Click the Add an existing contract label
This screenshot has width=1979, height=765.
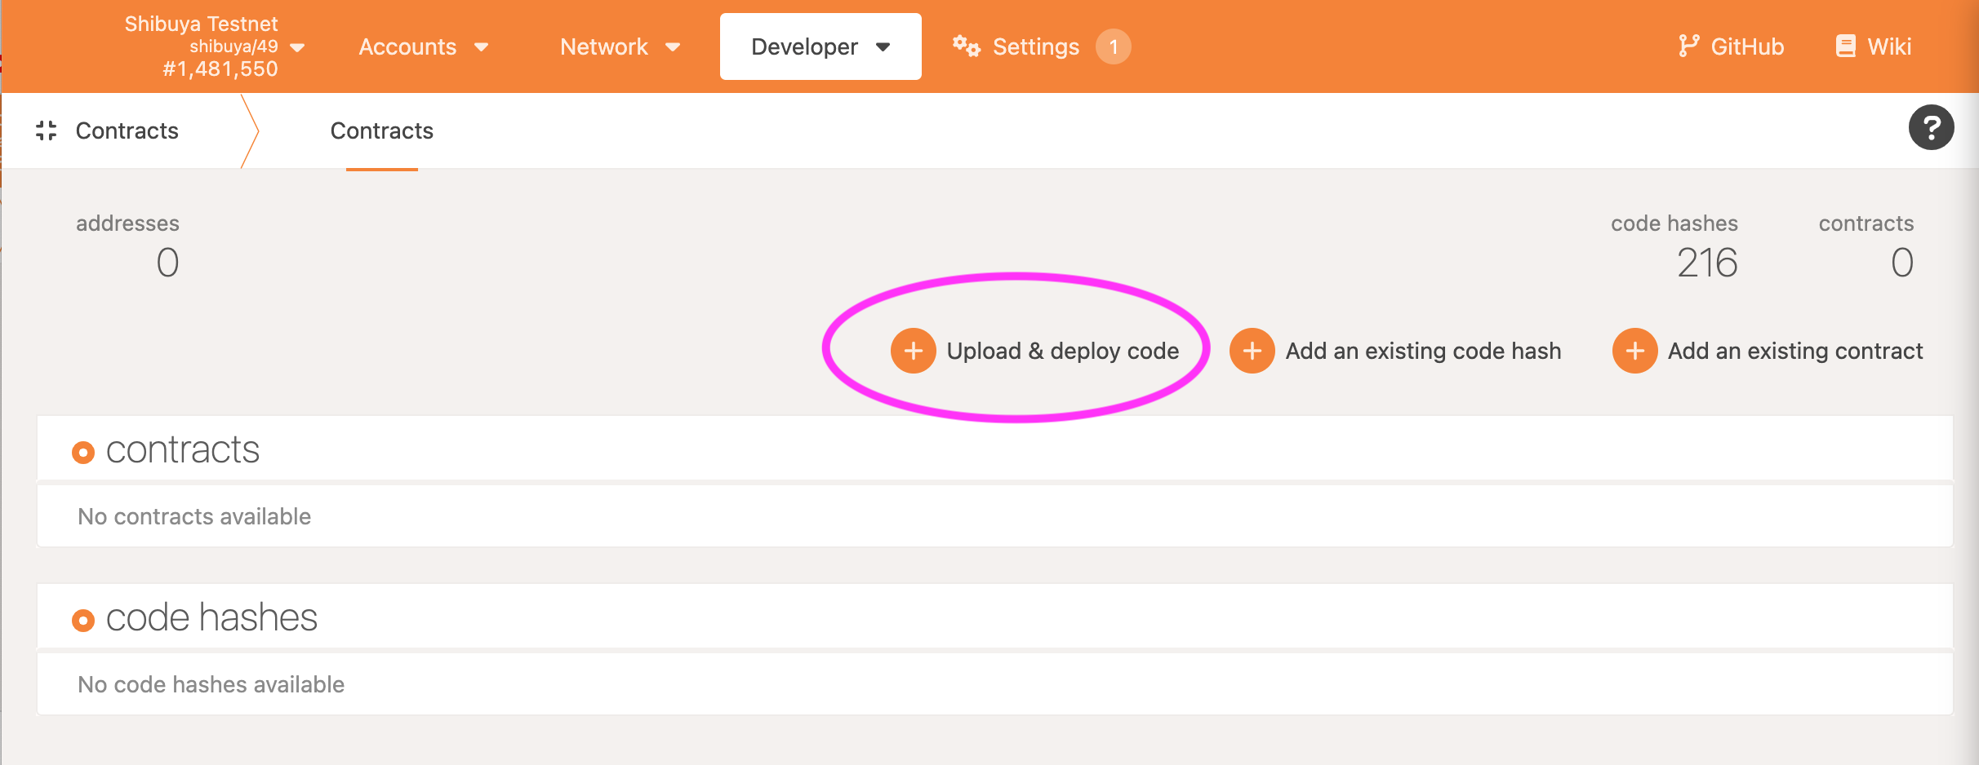click(x=1794, y=351)
